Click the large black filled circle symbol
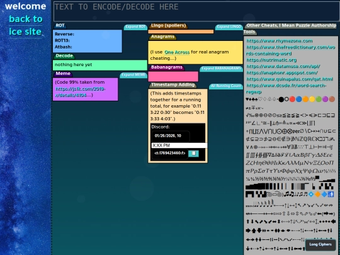 [281, 99]
